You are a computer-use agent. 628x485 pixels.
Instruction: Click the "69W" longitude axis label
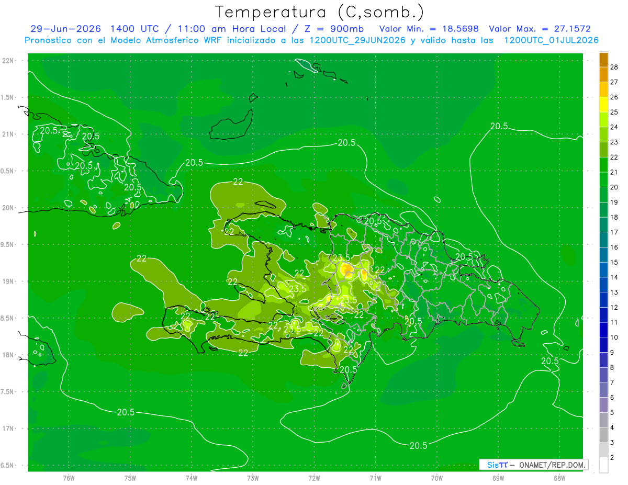click(x=498, y=478)
